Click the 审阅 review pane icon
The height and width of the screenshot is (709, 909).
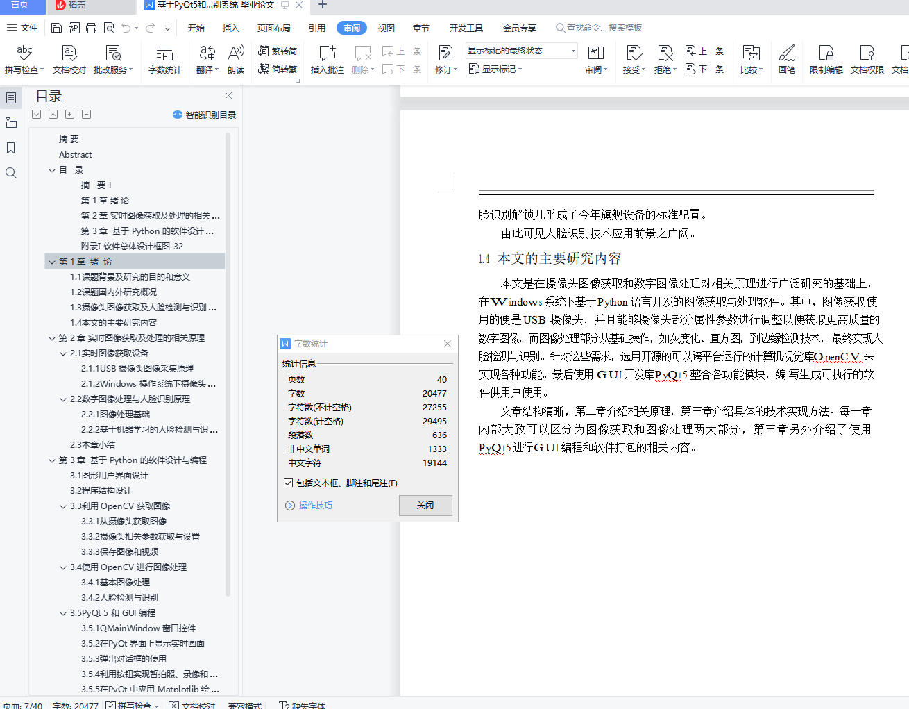point(595,53)
